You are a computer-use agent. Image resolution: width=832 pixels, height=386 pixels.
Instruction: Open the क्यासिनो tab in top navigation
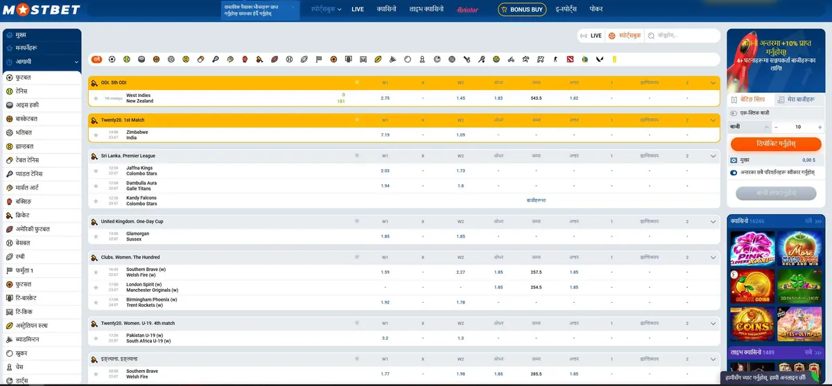click(x=386, y=10)
